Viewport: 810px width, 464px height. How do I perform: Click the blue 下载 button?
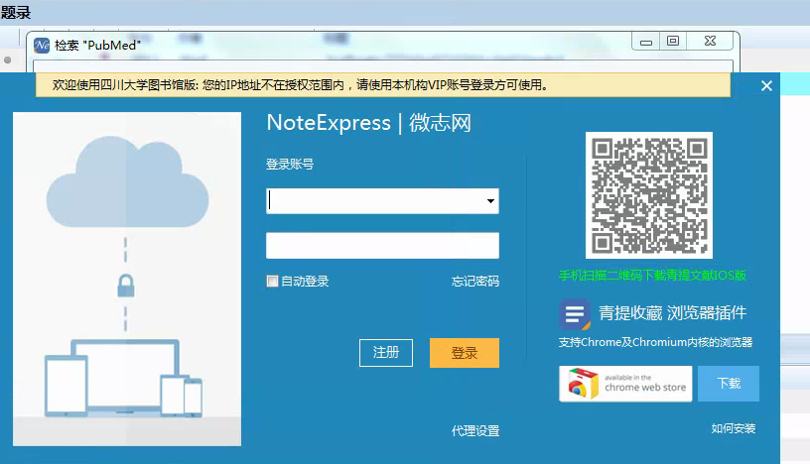pyautogui.click(x=728, y=384)
